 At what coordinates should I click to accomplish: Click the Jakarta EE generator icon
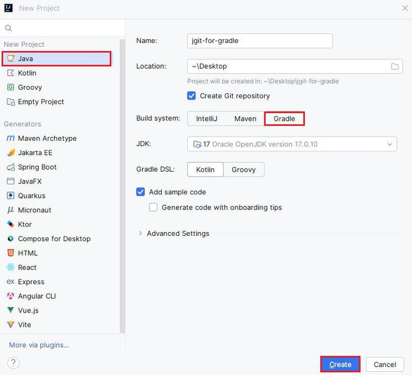click(x=10, y=153)
